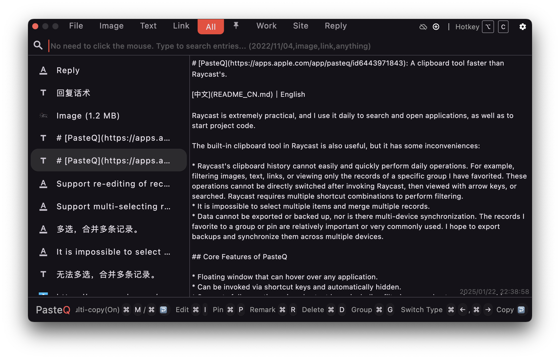Toggle Multi-copy(On) in bottom bar
Screen dimensions: 560x359
98,310
